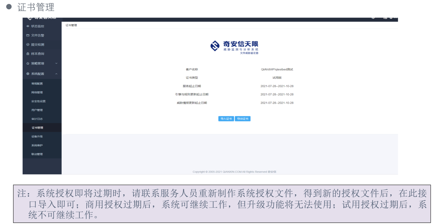443x224 pixels.
Task: View 审计日志 in the sidebar
Action: pos(37,119)
